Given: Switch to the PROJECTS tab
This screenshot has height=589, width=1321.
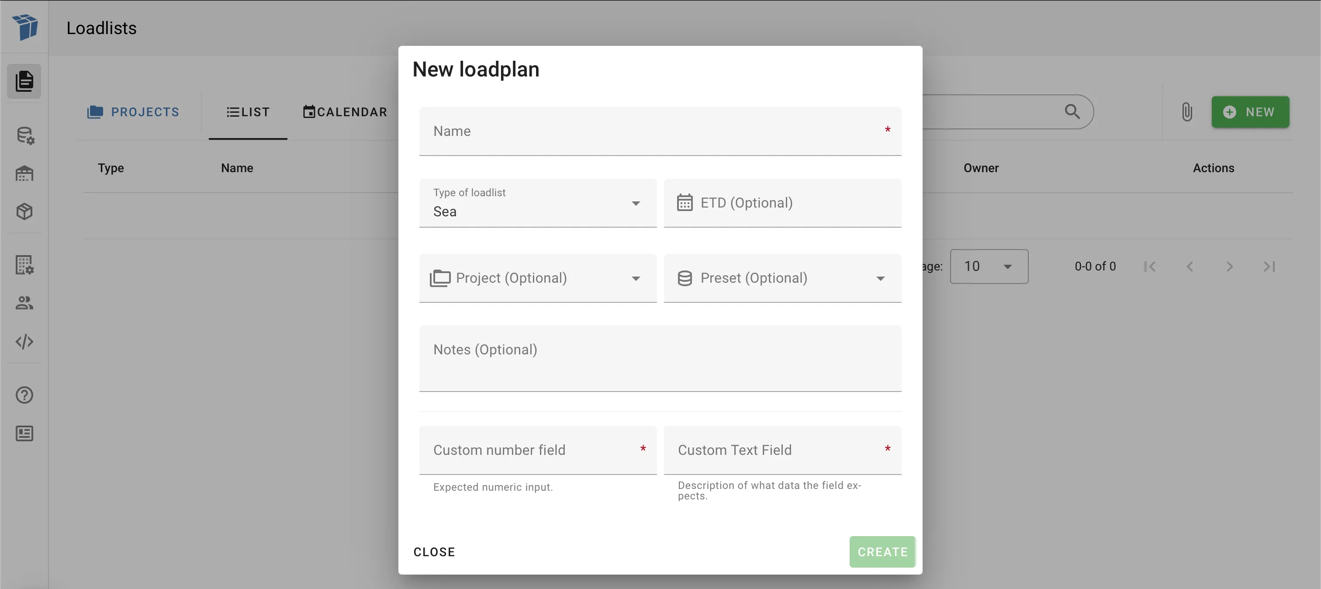Looking at the screenshot, I should (x=133, y=112).
